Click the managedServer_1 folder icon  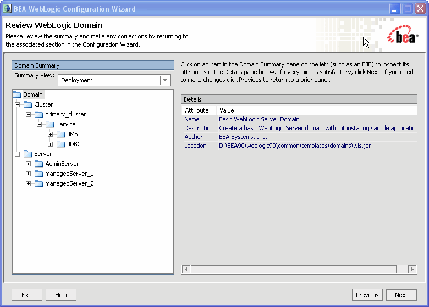pos(39,174)
